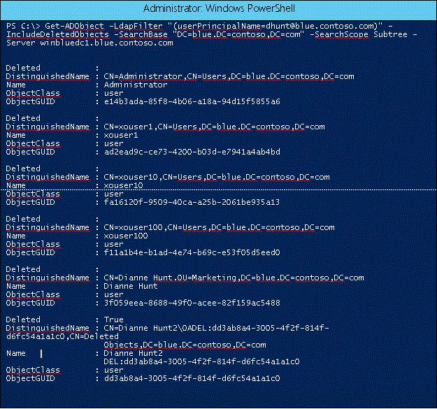Viewport: 437px width, 409px height.
Task: Select GUID f11a1b4e-b1ad-4e74-b69c-e53f05d5eed0
Action: [x=192, y=252]
